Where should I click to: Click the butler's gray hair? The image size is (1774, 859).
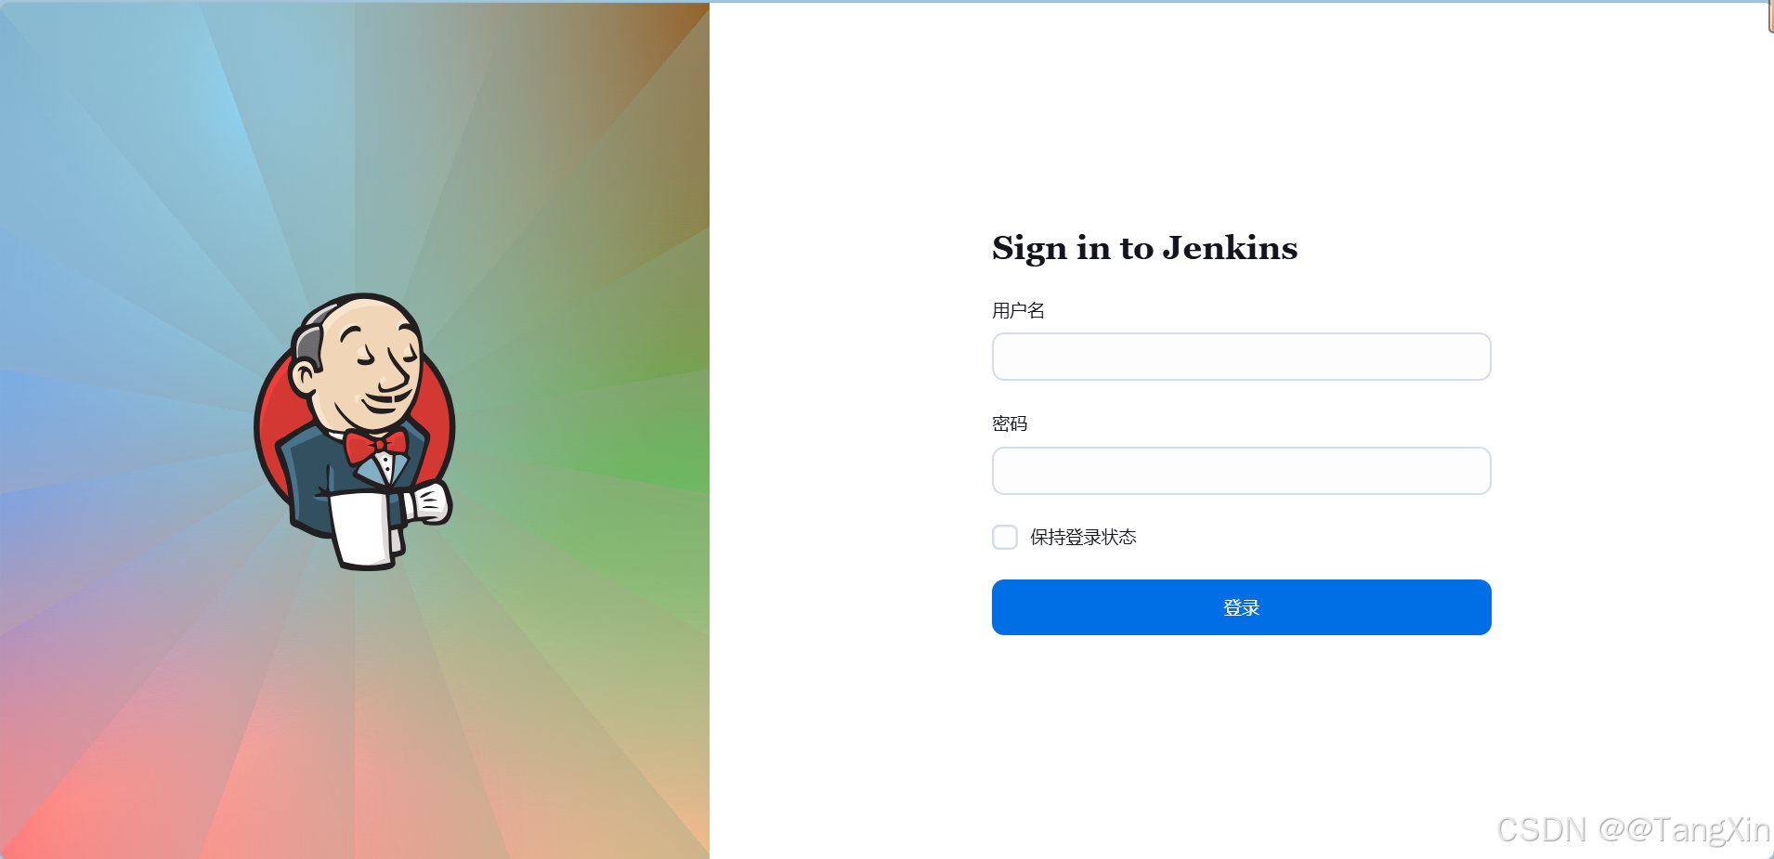tap(311, 336)
